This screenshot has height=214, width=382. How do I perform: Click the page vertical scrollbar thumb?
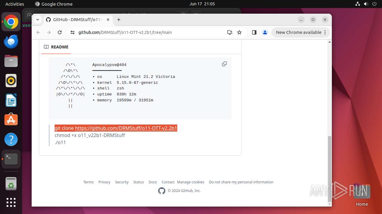pos(329,169)
